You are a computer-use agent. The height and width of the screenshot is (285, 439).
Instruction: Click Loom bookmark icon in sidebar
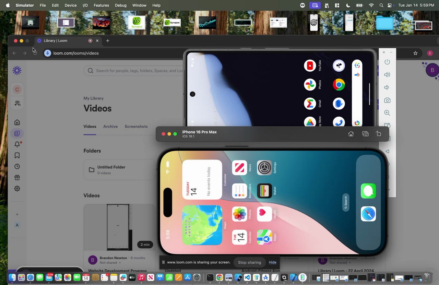coord(17,156)
